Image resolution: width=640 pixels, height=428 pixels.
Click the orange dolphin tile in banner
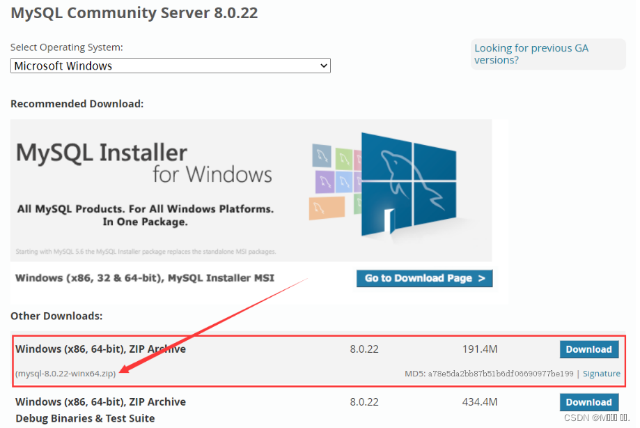pos(327,208)
